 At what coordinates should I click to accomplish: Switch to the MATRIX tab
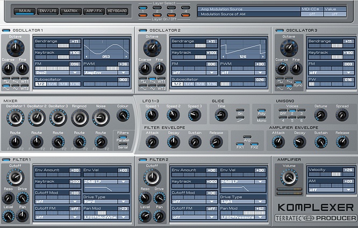(71, 11)
